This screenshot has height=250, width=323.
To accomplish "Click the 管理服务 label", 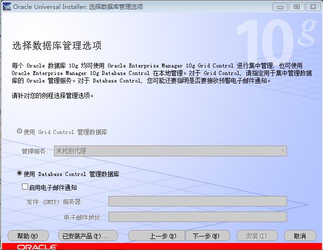I will coord(35,151).
